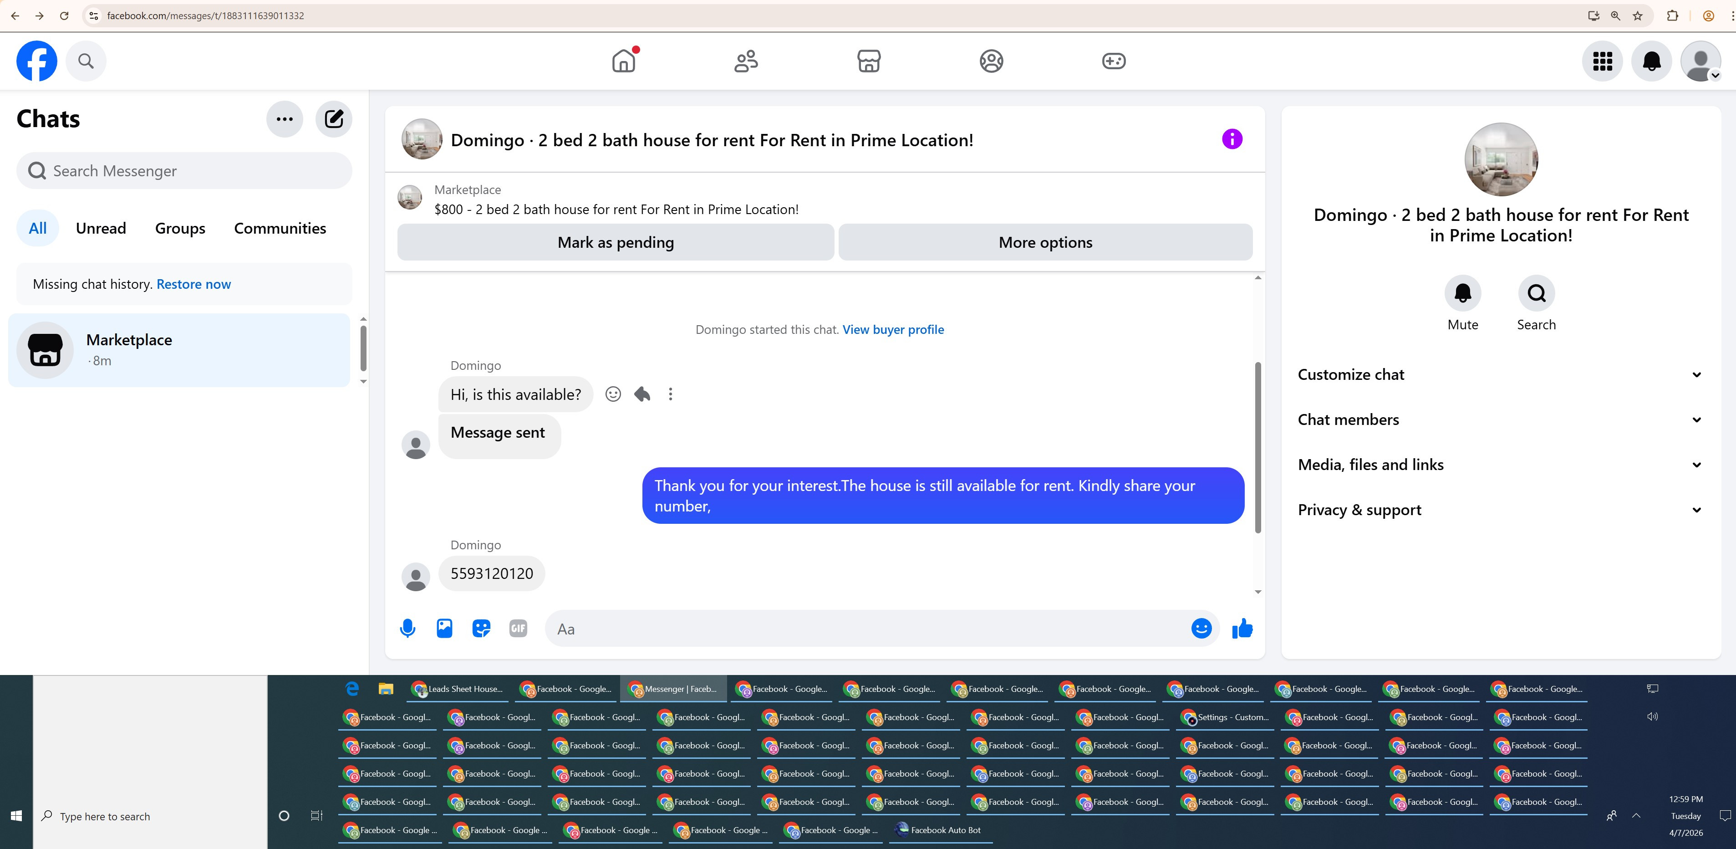The image size is (1736, 849).
Task: Attach a photo with image icon
Action: click(x=445, y=629)
